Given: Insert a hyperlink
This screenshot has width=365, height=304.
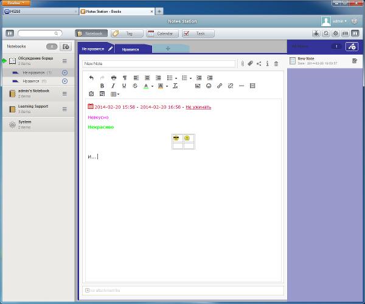Looking at the screenshot, I should tap(220, 86).
